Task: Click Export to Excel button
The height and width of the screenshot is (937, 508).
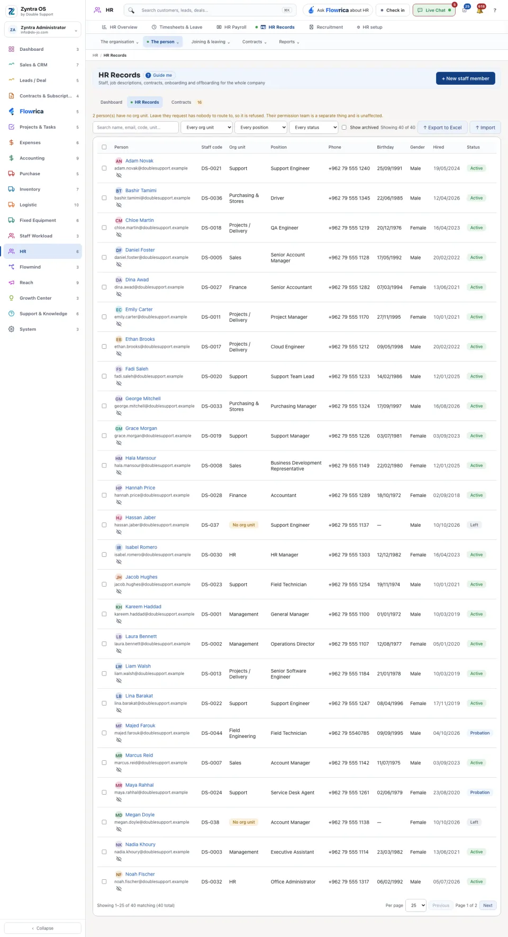Action: (442, 127)
